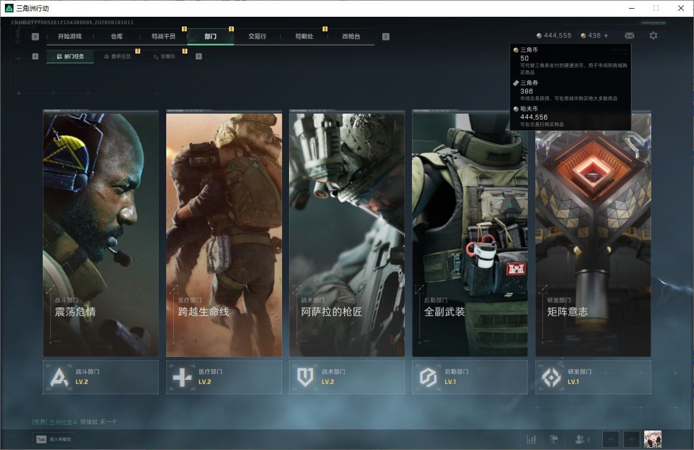Open the statistics bar chart icon
Image resolution: width=694 pixels, height=450 pixels.
[x=532, y=440]
